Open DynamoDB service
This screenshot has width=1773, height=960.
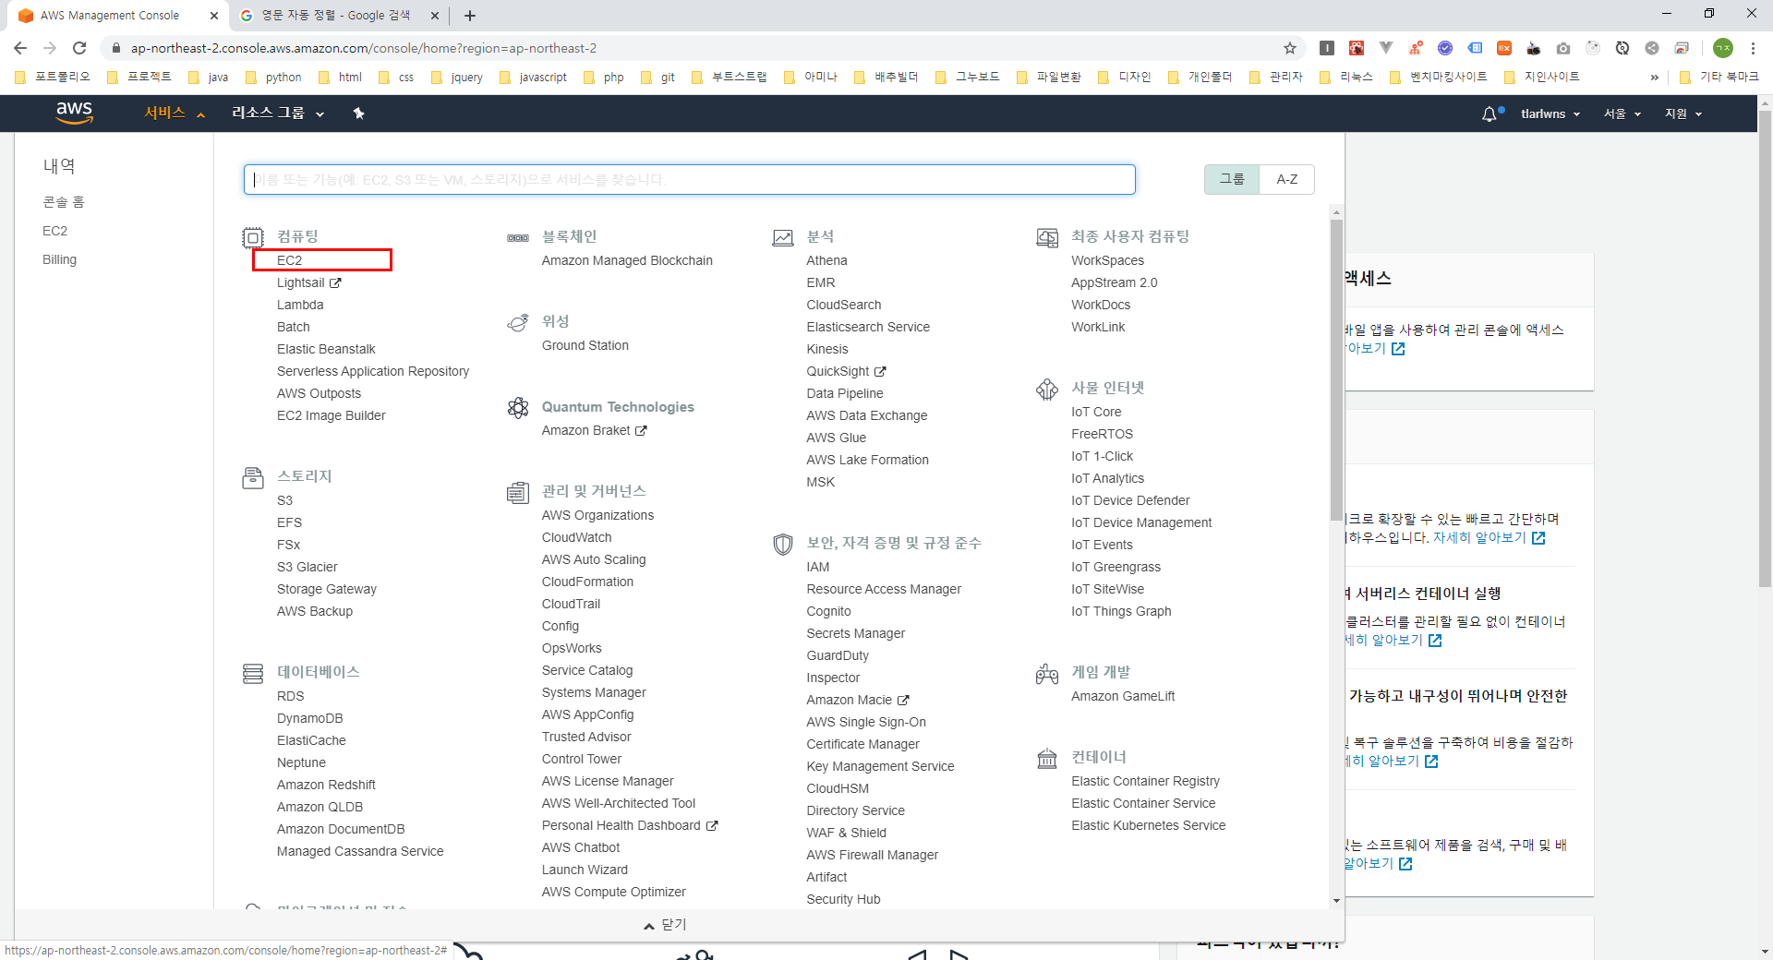(x=309, y=718)
